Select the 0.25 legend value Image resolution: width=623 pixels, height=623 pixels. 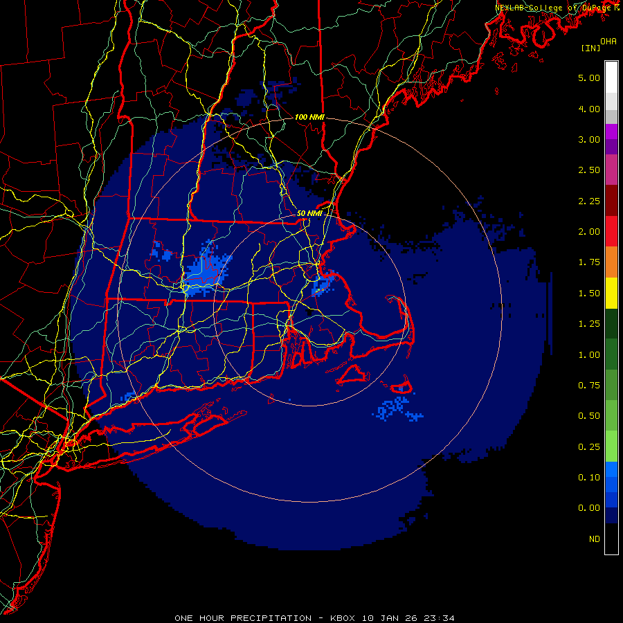click(x=589, y=447)
